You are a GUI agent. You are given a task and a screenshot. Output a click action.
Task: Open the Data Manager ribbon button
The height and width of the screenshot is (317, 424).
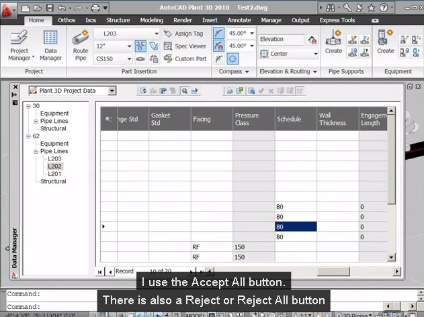tap(50, 46)
